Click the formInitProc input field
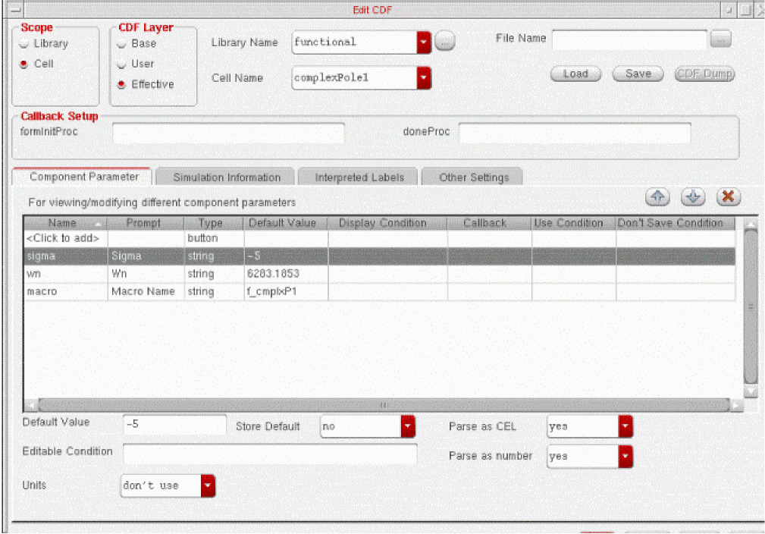765x534 pixels. pos(228,133)
